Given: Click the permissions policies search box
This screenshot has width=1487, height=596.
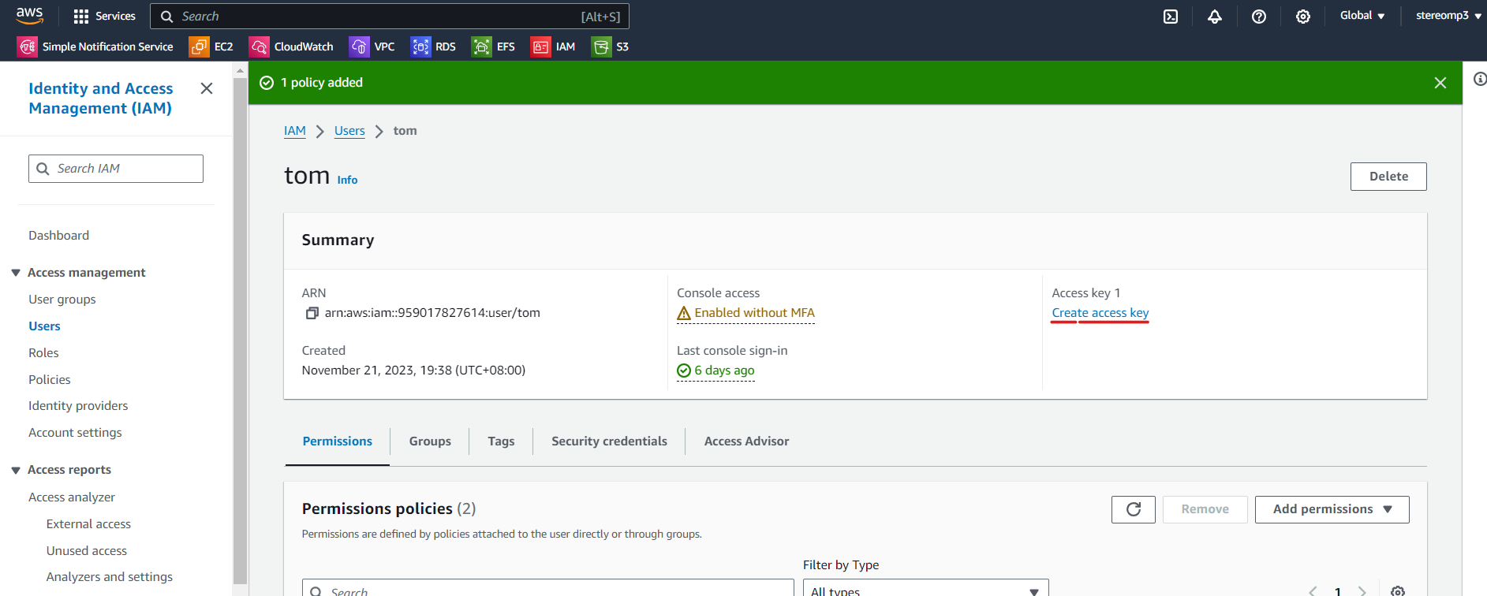Looking at the screenshot, I should (547, 589).
